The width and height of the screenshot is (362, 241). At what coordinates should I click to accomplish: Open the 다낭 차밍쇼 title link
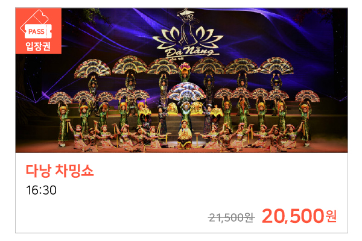tap(60, 171)
